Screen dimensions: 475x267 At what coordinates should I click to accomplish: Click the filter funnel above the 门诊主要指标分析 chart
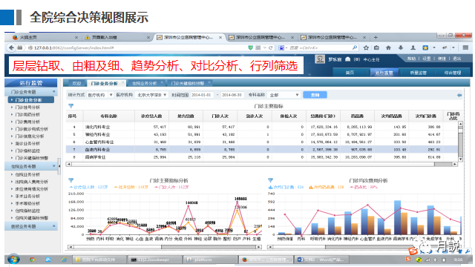pyautogui.click(x=71, y=180)
